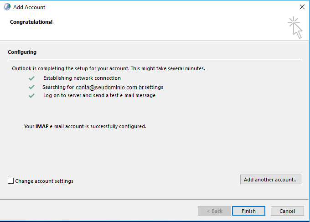
Task: Click the conta@seudominio.com.br email address text
Action: [110, 88]
